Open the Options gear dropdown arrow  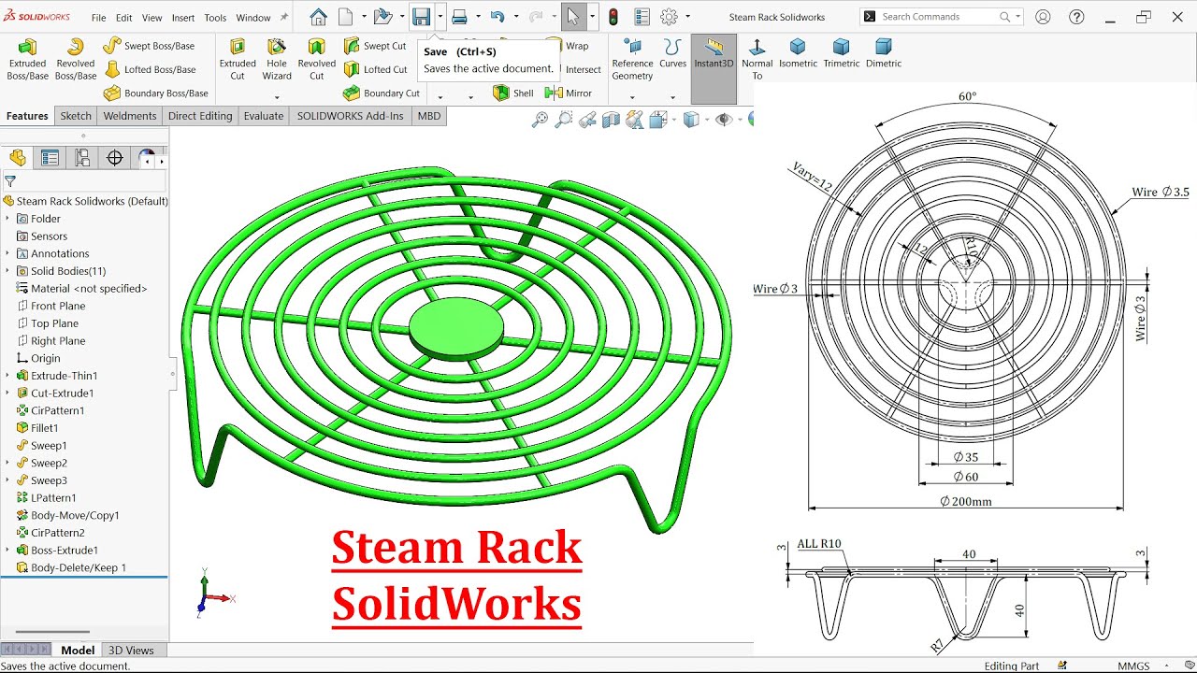[x=687, y=17]
